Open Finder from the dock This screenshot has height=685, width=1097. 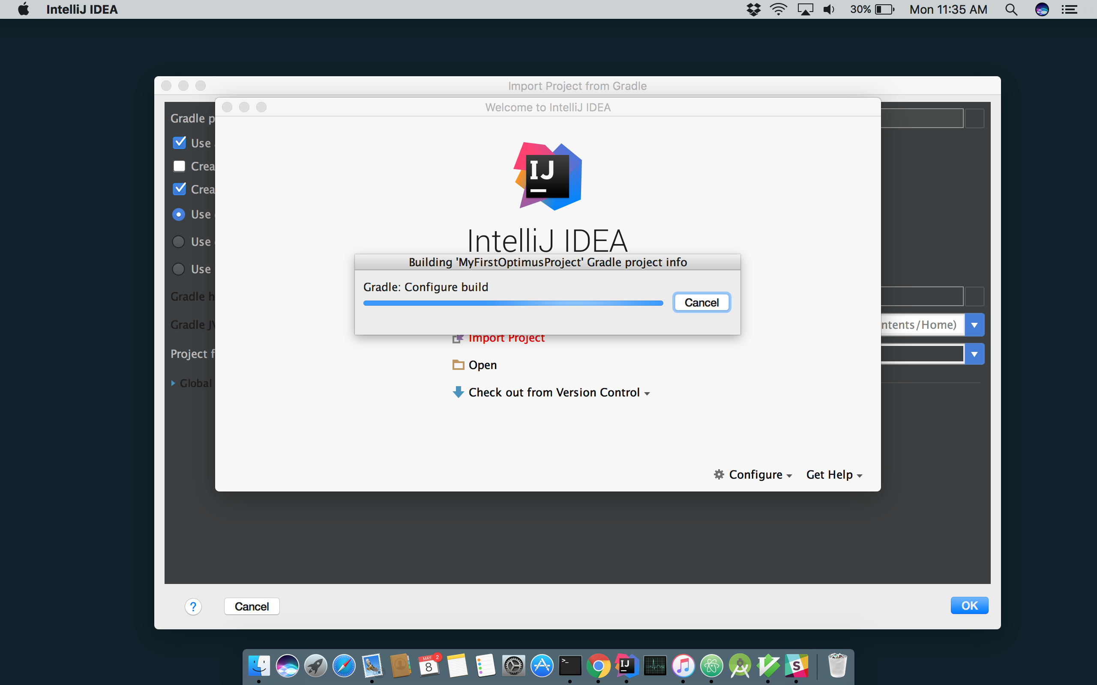coord(259,665)
